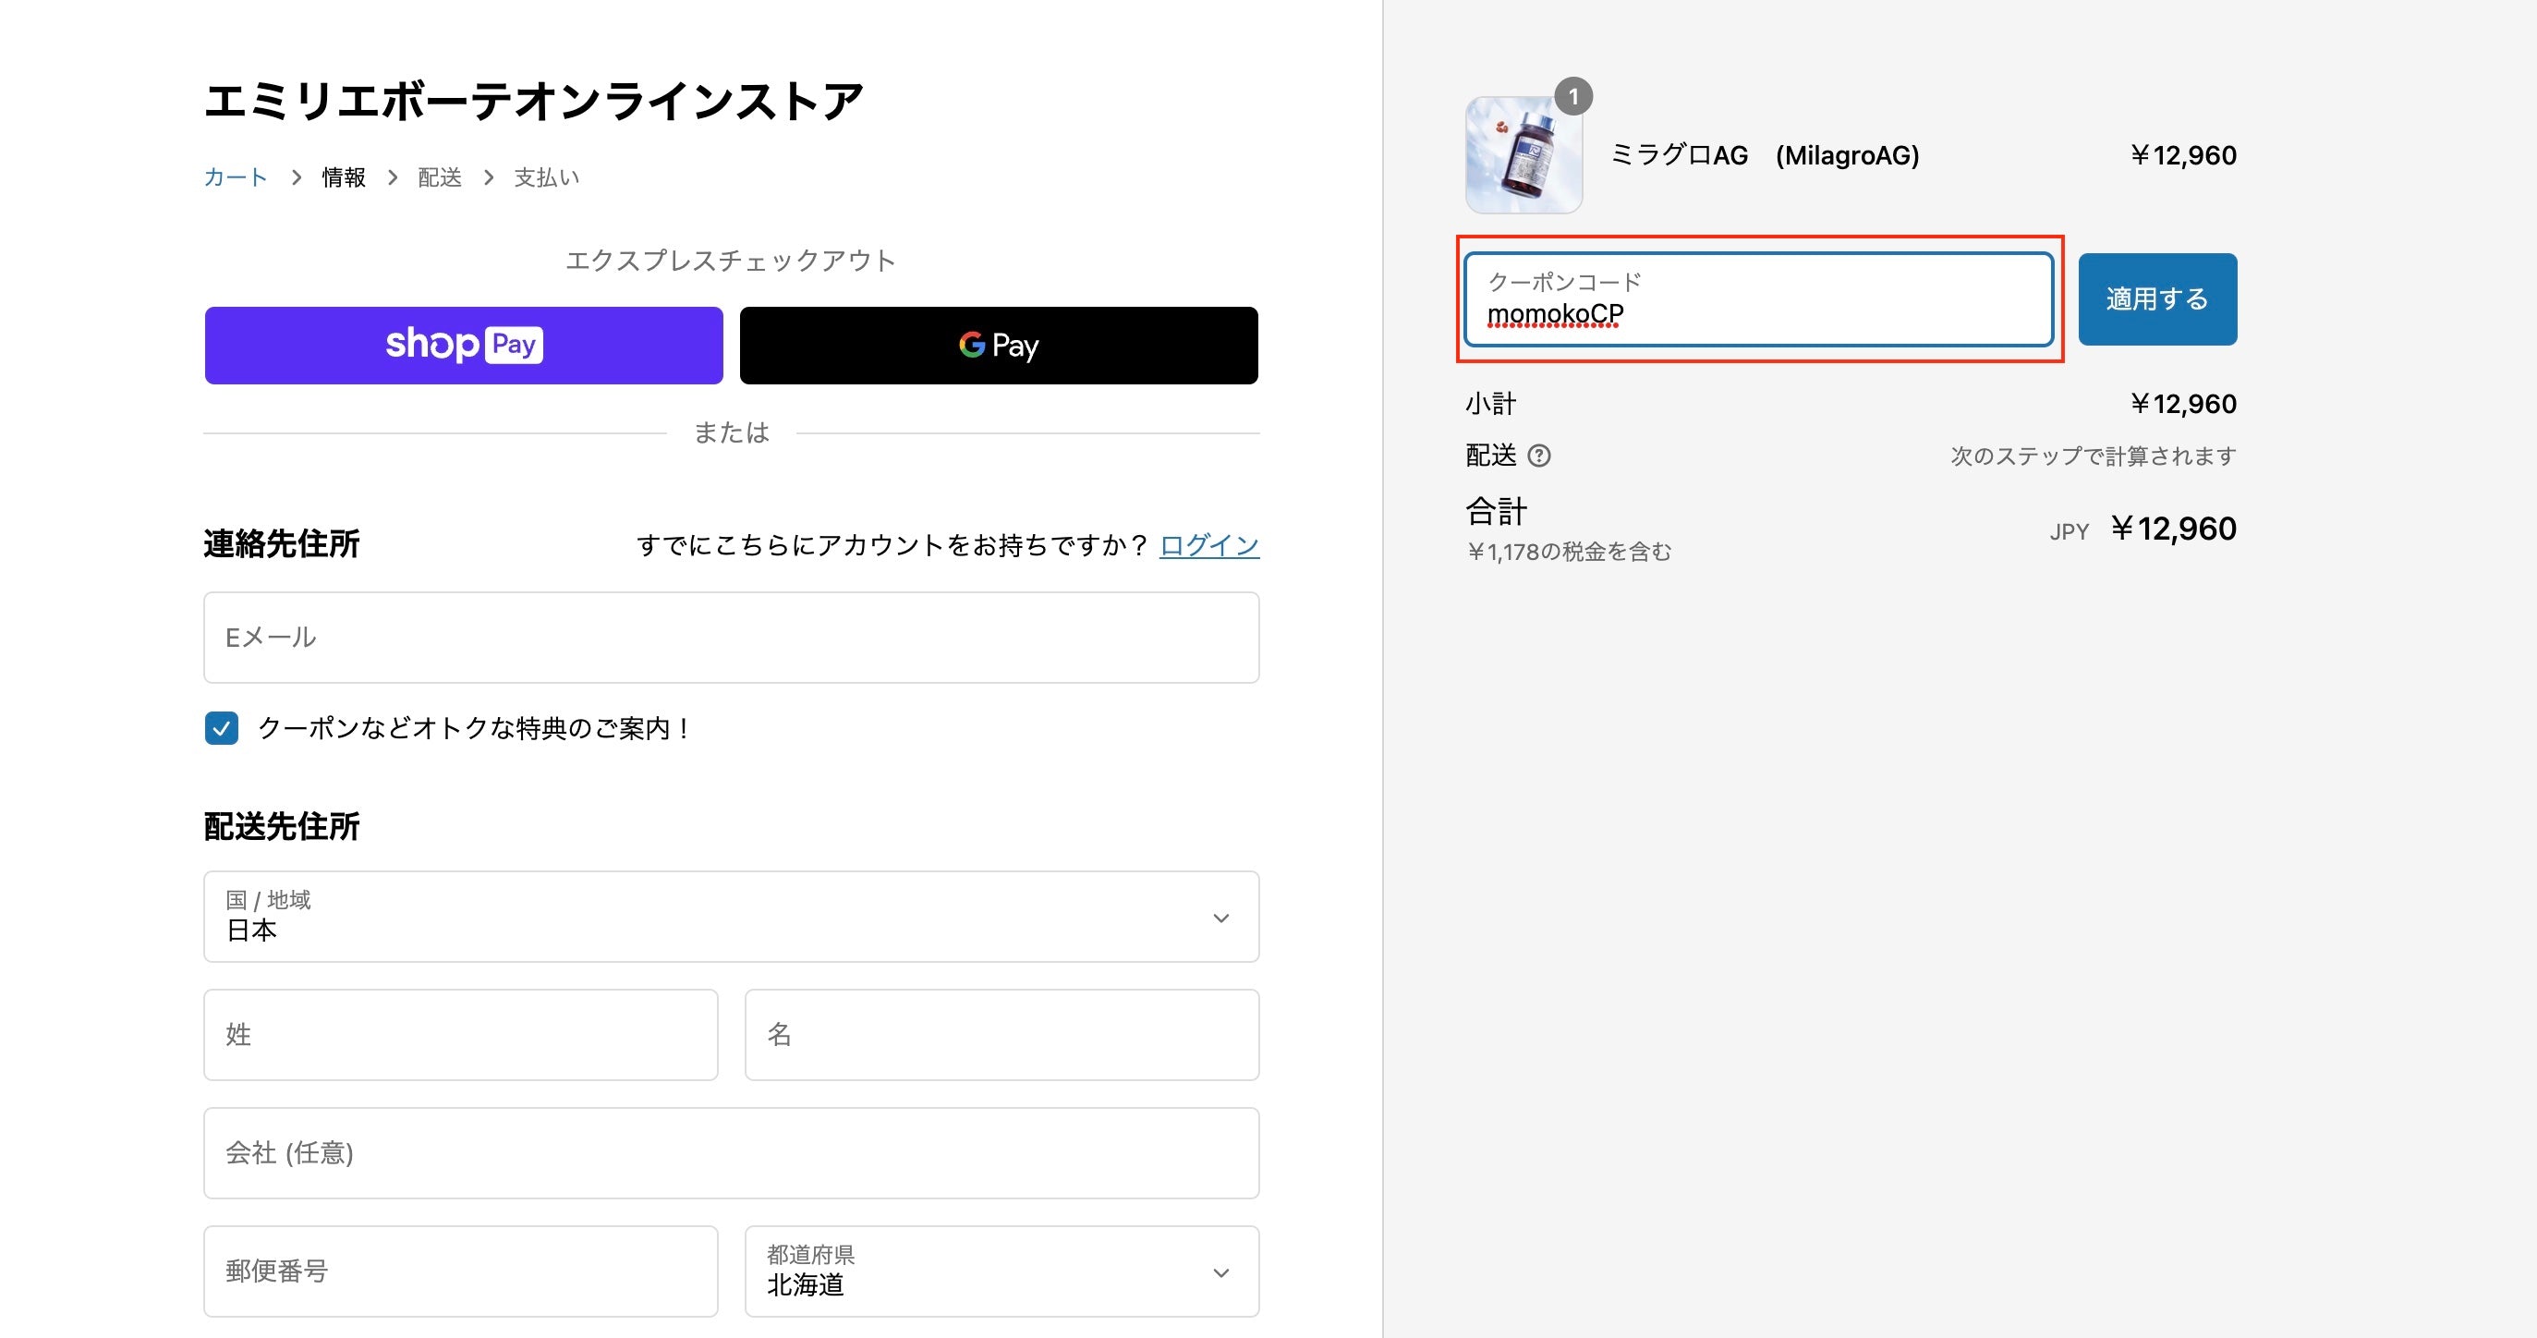
Task: Click the 郵便番号 postal code field
Action: pyautogui.click(x=460, y=1271)
